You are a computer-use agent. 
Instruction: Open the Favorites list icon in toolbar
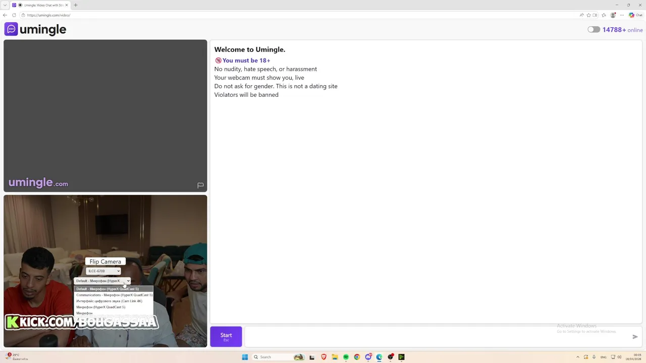(604, 15)
